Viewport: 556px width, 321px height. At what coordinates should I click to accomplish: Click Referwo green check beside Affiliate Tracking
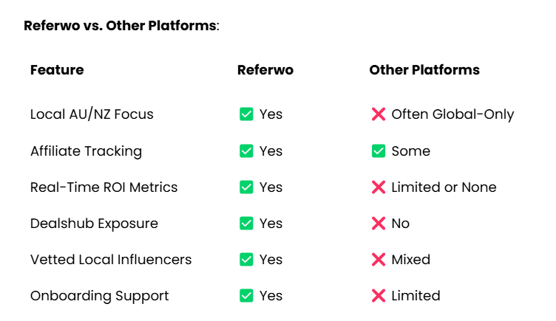coord(246,151)
